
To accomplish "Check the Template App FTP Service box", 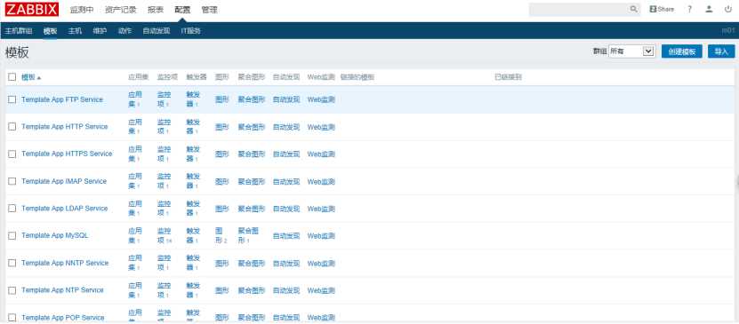I will 12,99.
